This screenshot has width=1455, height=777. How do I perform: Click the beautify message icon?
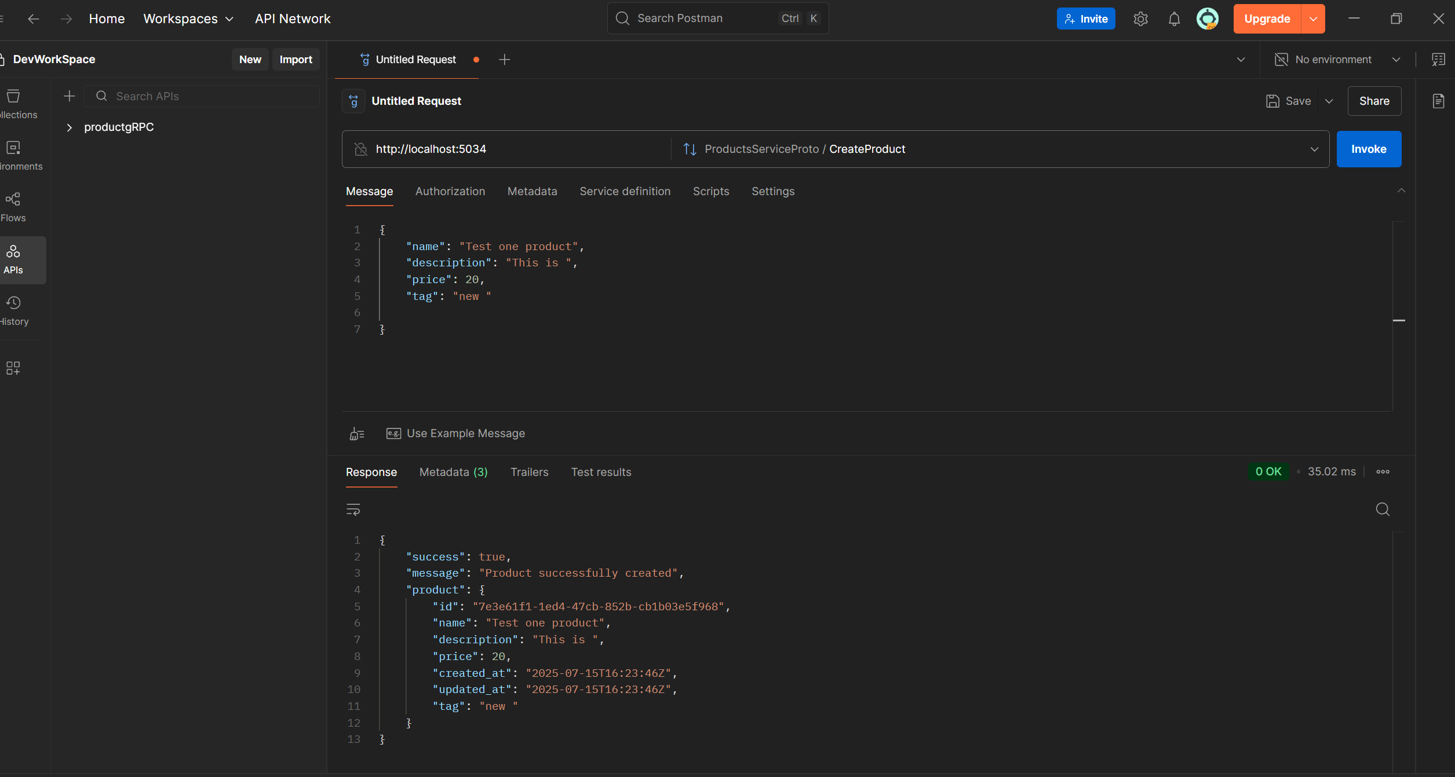click(357, 434)
